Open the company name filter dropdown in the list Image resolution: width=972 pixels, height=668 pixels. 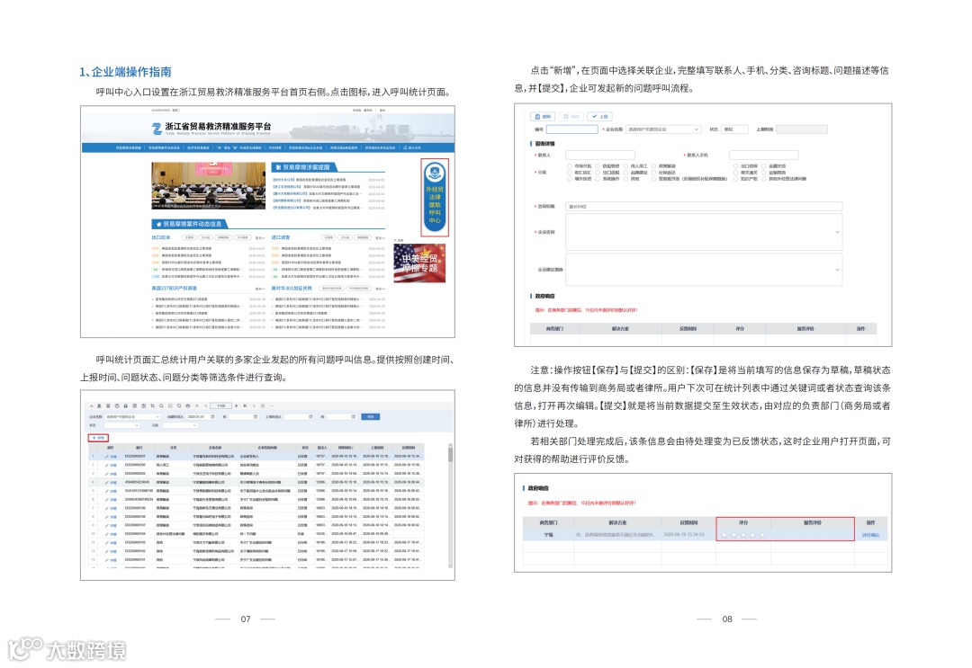132,416
